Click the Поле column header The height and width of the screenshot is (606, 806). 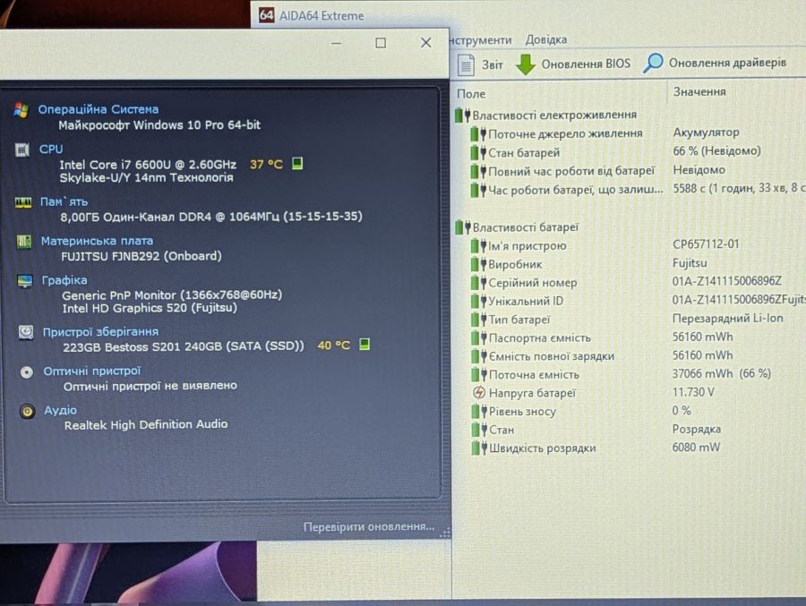point(471,94)
